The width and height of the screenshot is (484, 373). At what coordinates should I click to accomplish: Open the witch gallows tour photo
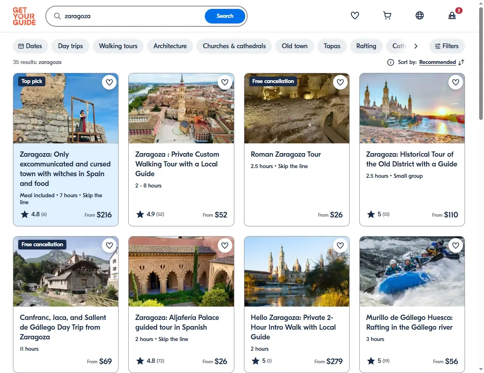(66, 108)
